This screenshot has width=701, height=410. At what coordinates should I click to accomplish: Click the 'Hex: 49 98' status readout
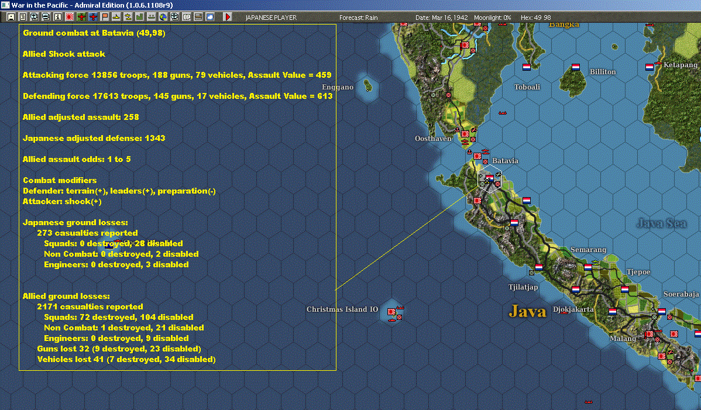(536, 18)
